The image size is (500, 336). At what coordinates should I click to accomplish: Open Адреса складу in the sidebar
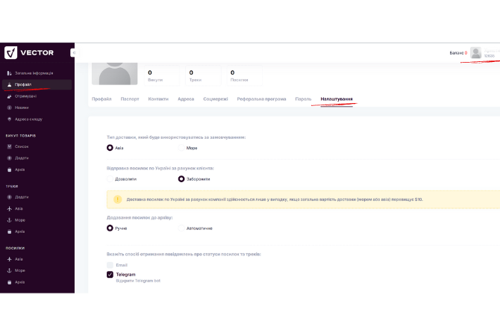[x=28, y=119]
